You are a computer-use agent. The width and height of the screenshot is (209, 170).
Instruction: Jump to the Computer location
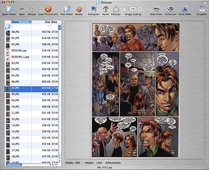coord(94,9)
